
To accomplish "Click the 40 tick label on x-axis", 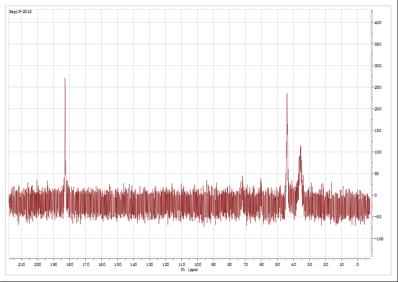I will 294,264.
